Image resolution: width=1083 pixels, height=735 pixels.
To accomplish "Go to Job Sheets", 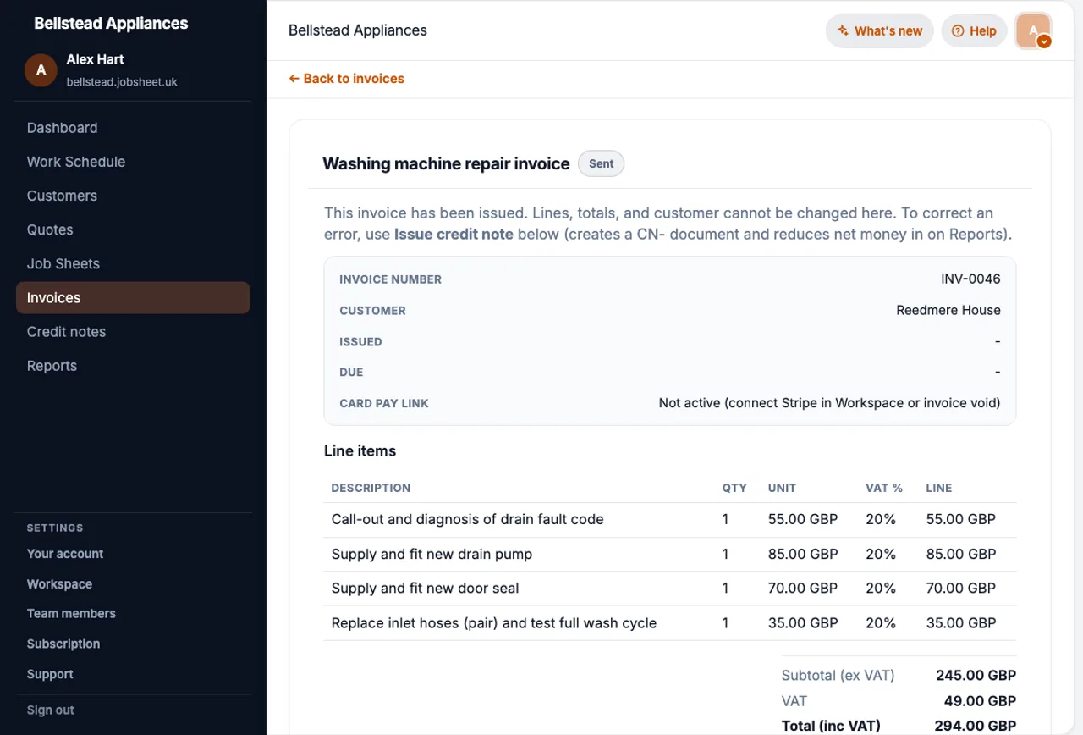I will [x=63, y=263].
